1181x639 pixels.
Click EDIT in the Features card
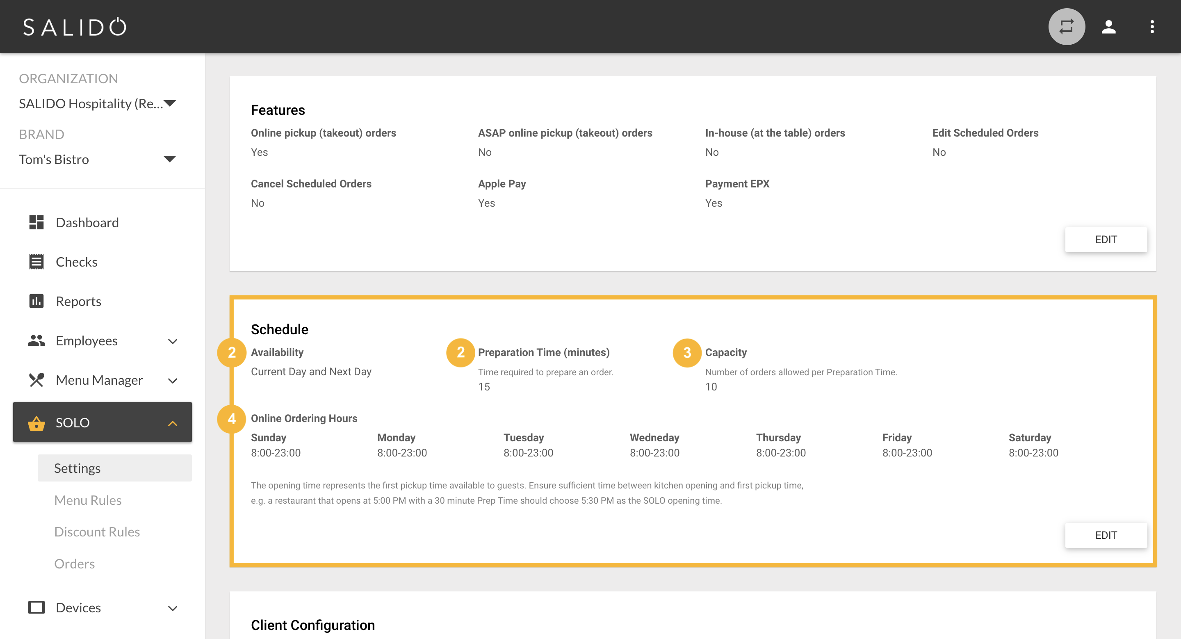click(x=1106, y=240)
